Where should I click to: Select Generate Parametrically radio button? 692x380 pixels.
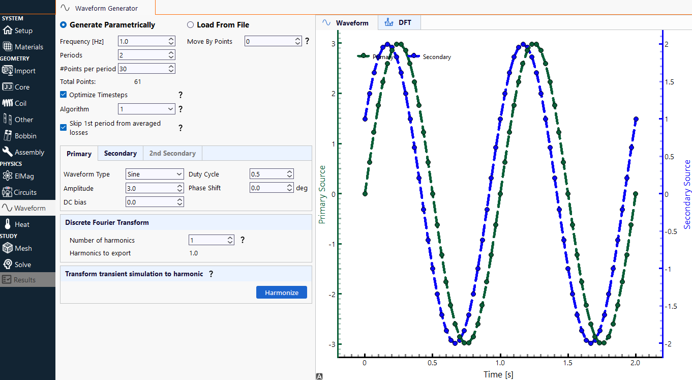click(64, 24)
